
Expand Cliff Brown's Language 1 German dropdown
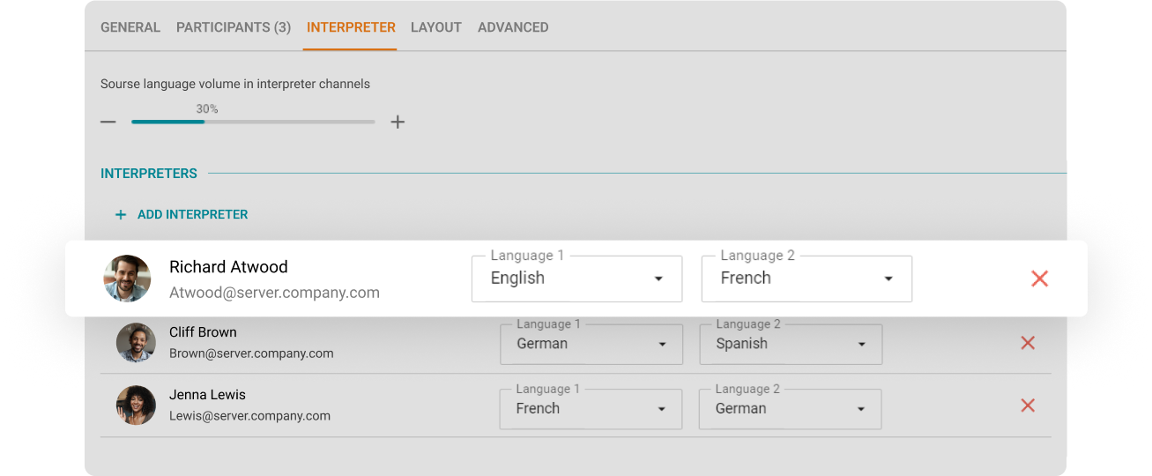tap(591, 344)
